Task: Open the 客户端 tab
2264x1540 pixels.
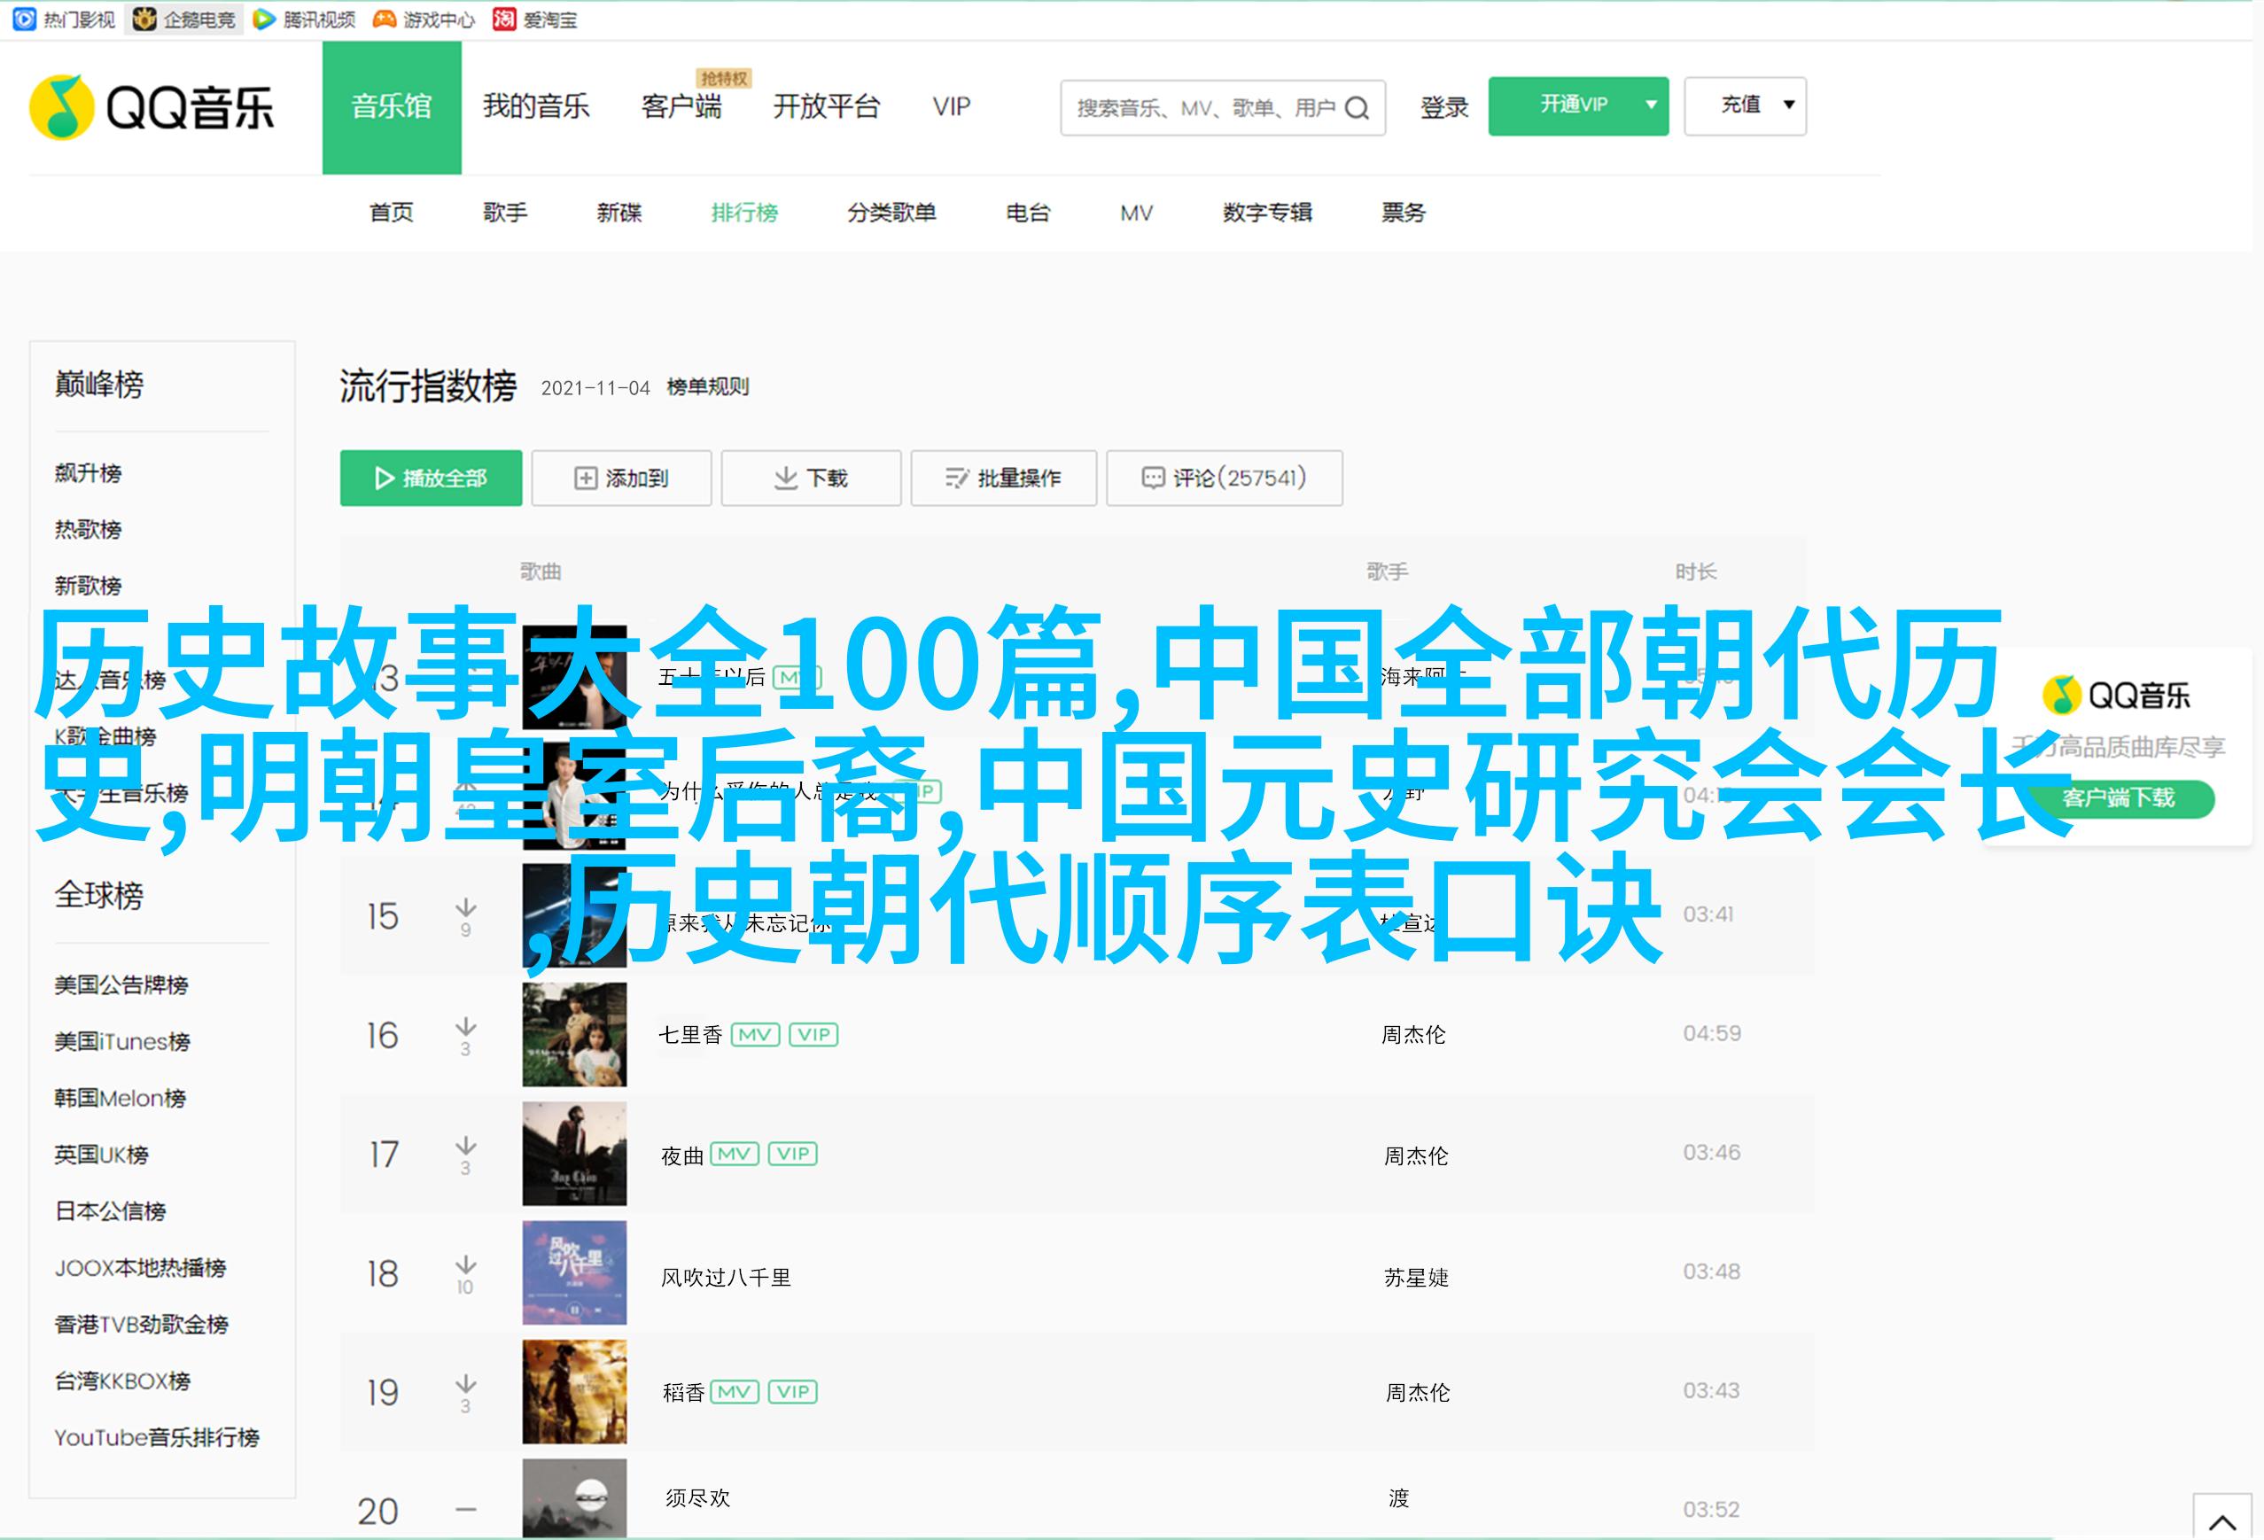Action: (x=682, y=106)
